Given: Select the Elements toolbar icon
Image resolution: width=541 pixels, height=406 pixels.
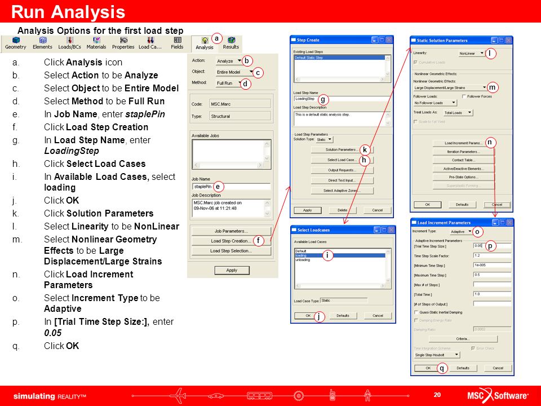Looking at the screenshot, I should point(42,43).
